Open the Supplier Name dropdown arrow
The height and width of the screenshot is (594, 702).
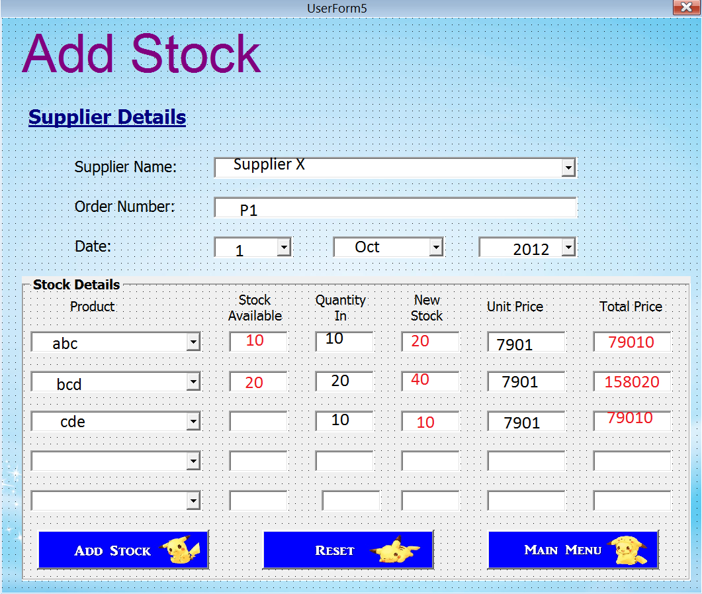coord(568,168)
